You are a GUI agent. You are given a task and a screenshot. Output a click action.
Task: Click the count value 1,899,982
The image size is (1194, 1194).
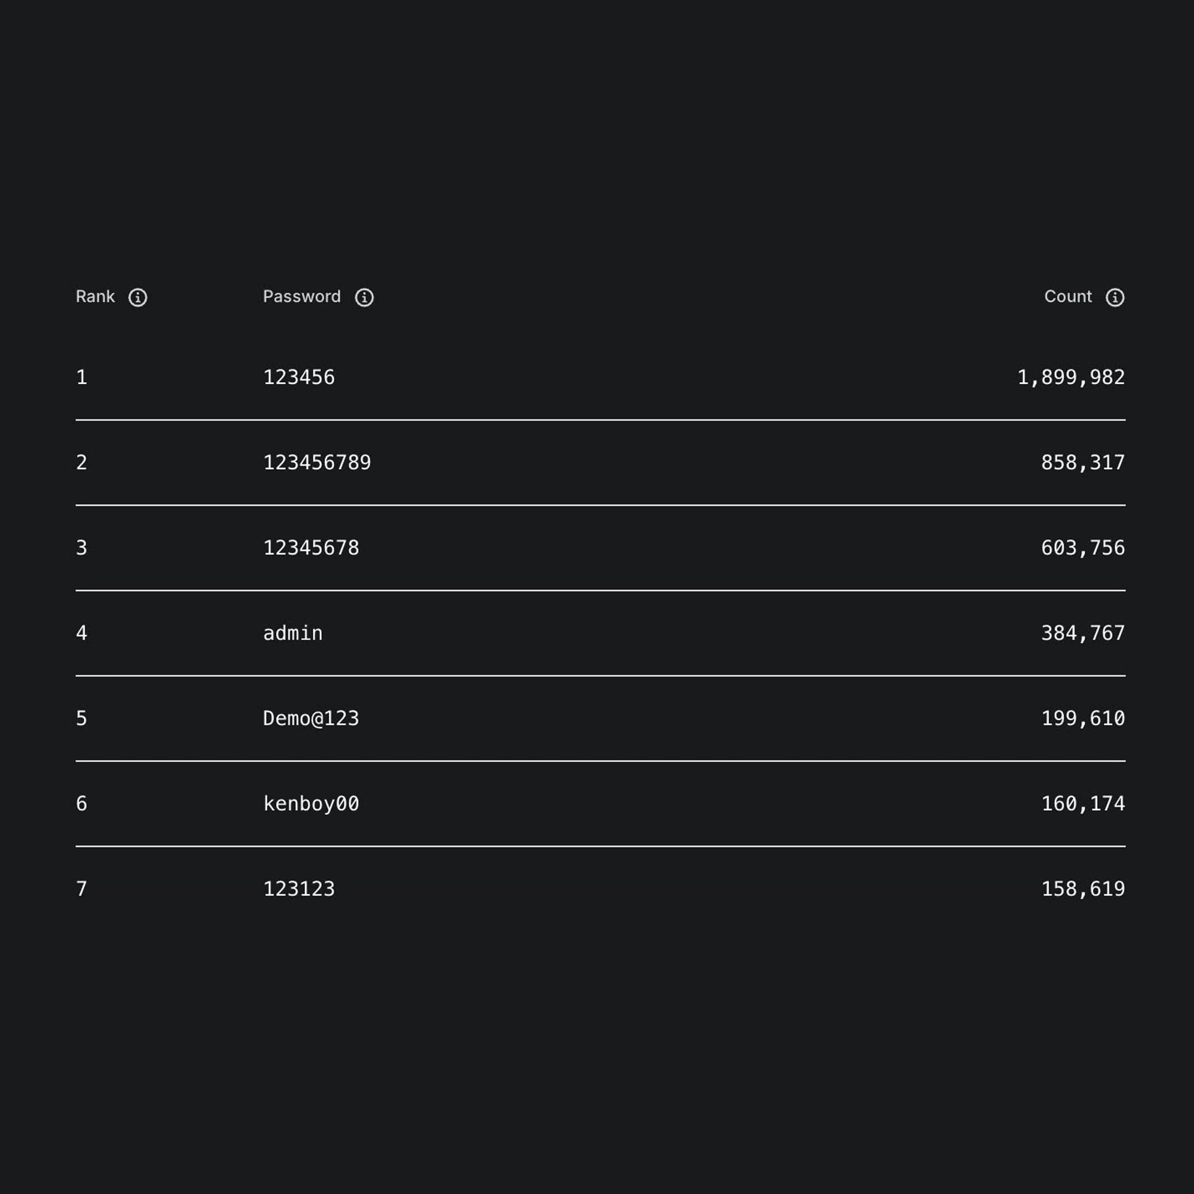point(1070,377)
